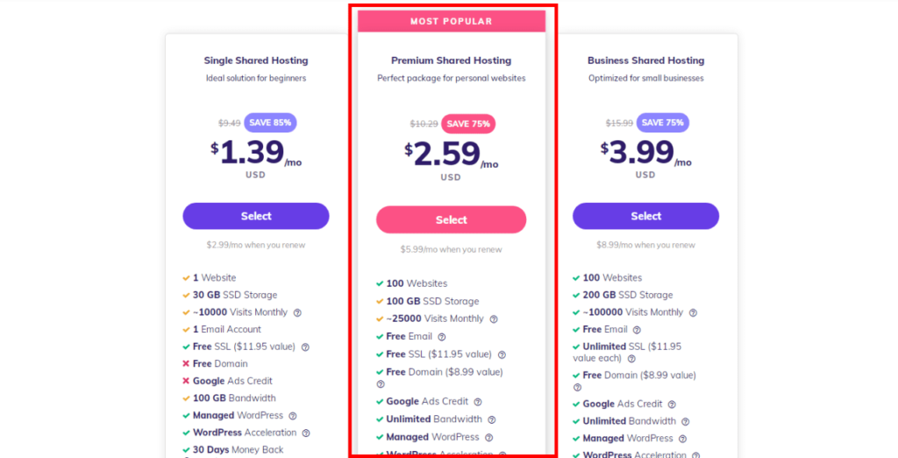Click help icon under Business plan's Free Domain
The width and height of the screenshot is (898, 458).
coord(577,388)
